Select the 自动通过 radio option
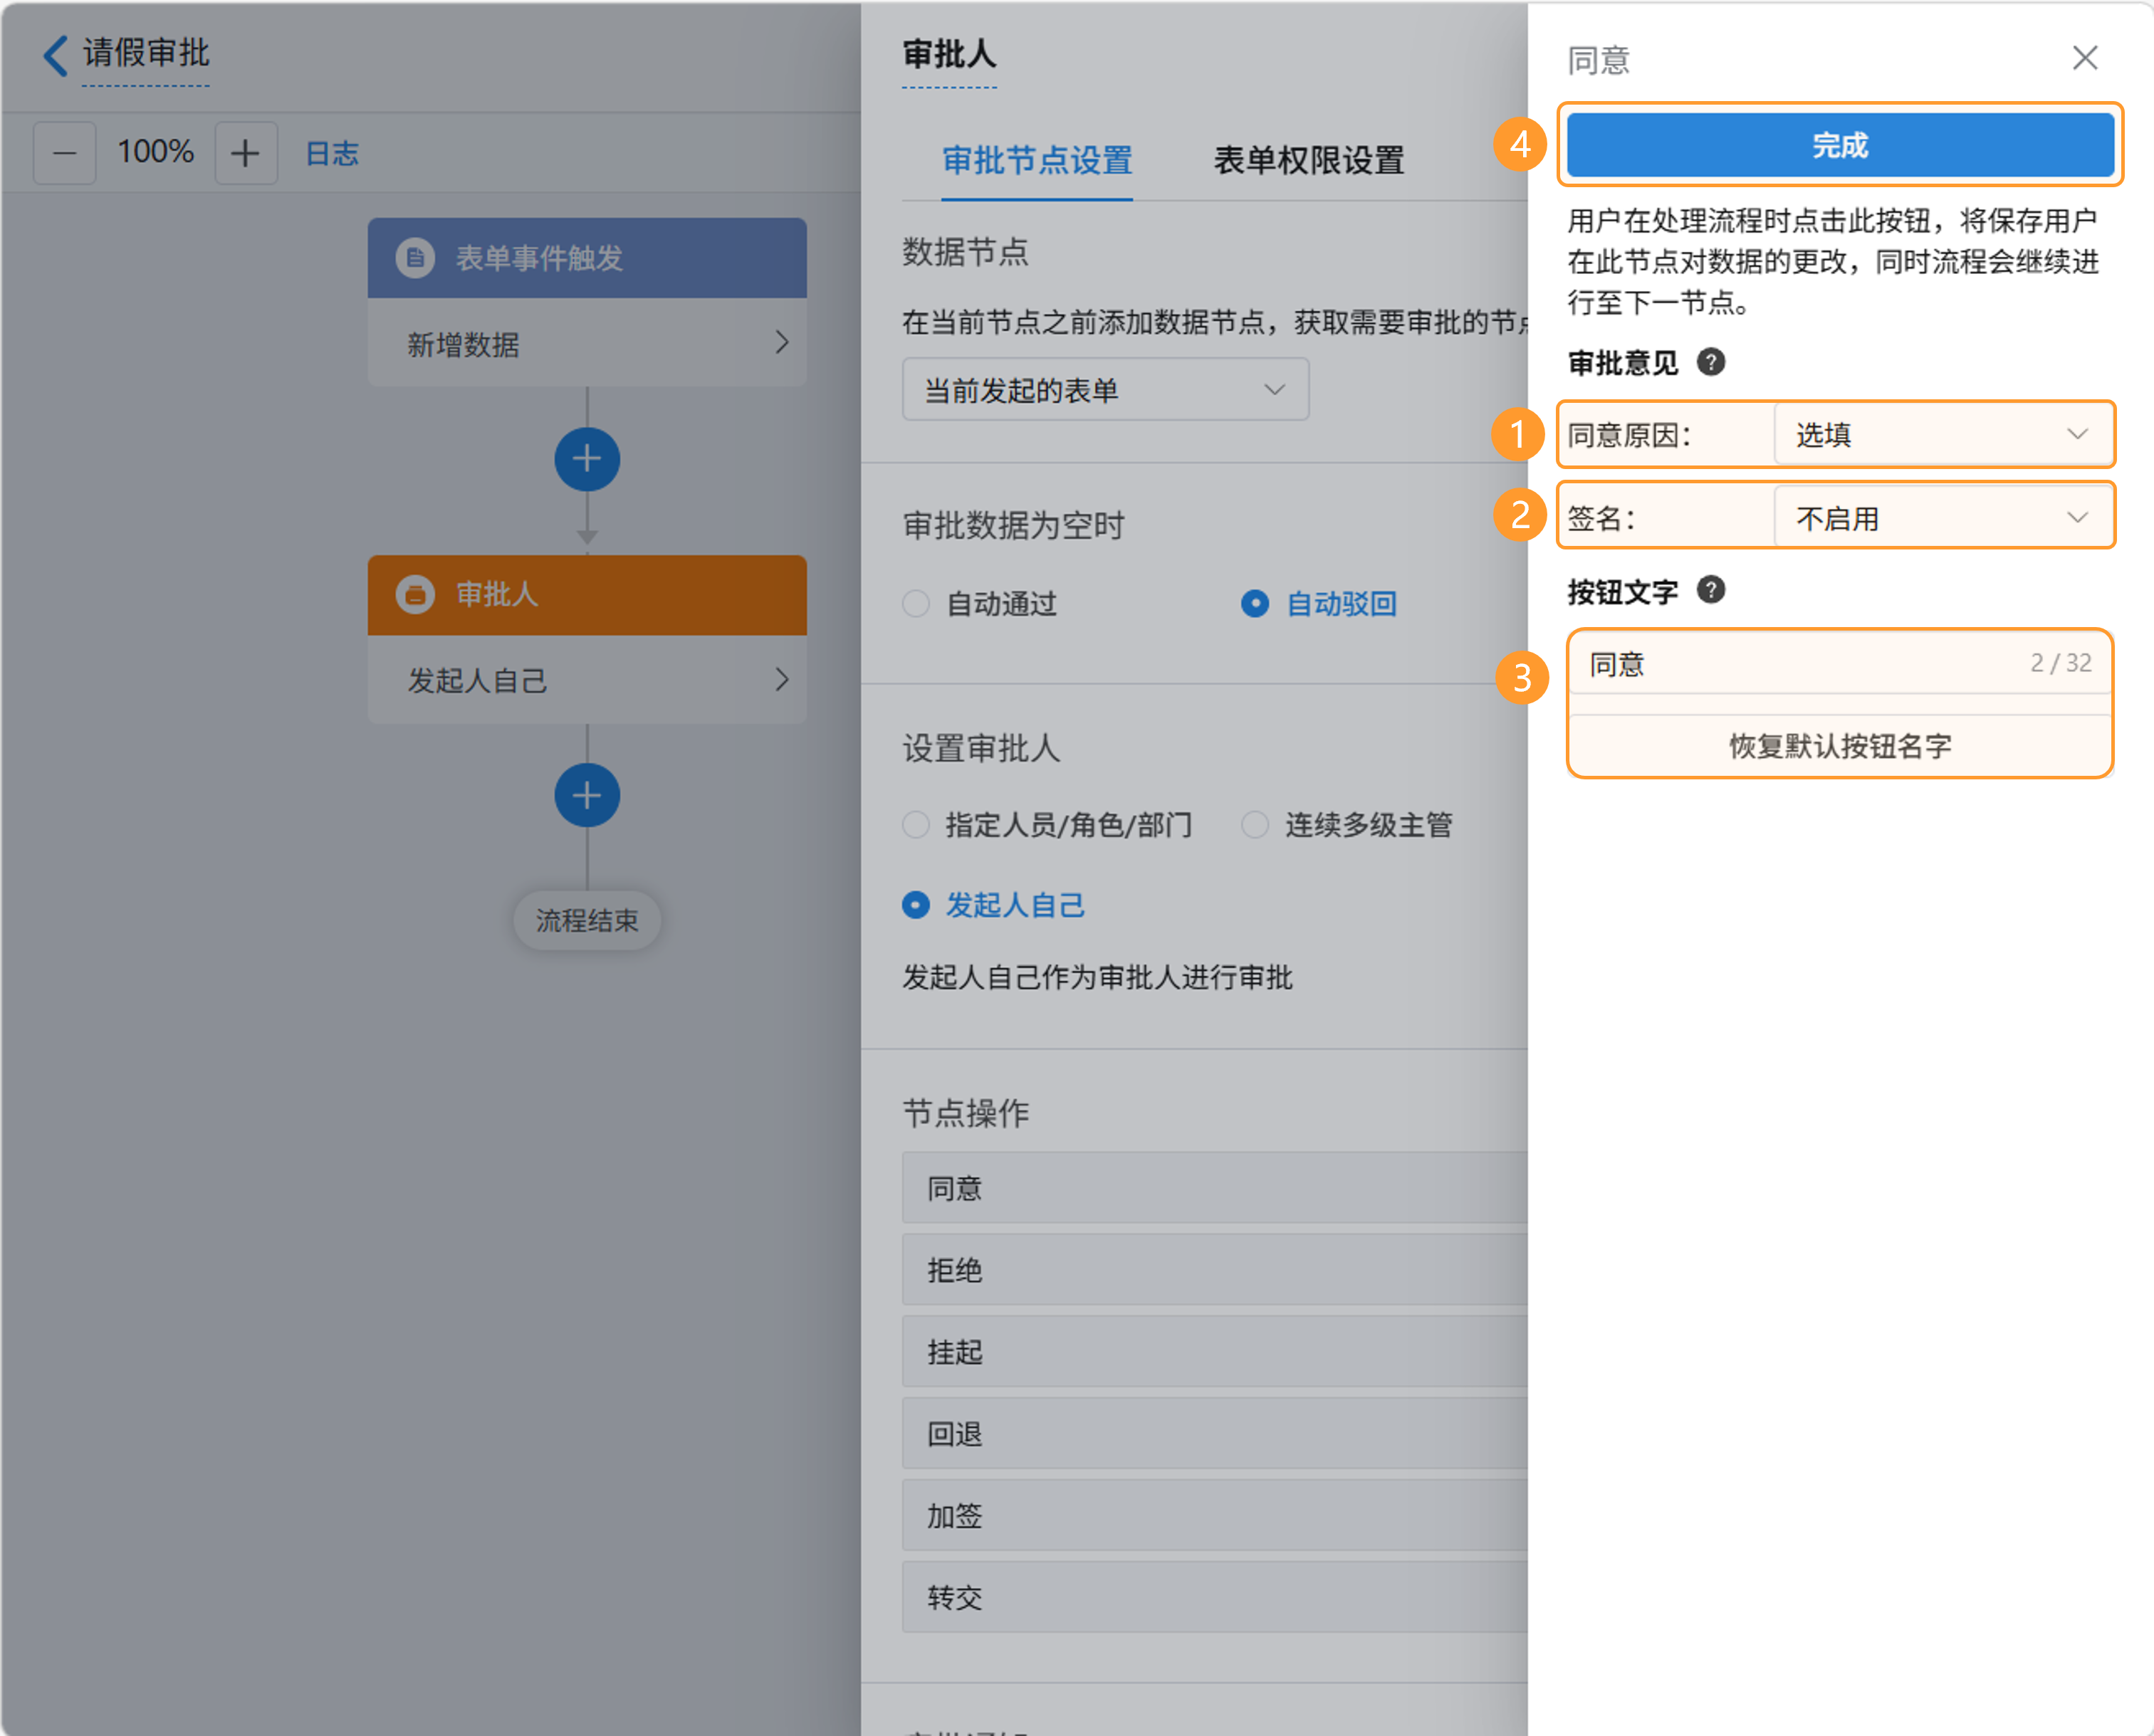 (916, 604)
